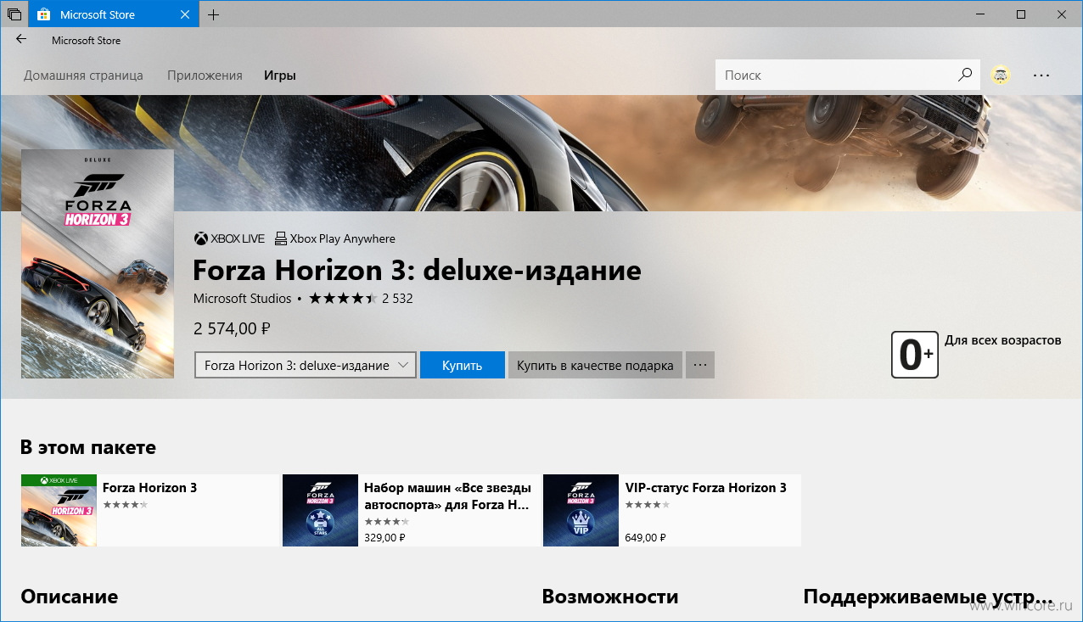Click the В этом пакете heading
The width and height of the screenshot is (1083, 622).
[88, 447]
